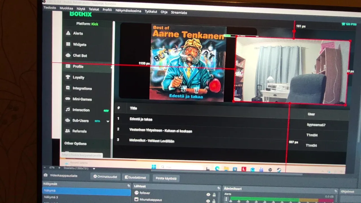Click the Suodattimet button

pos(135,178)
